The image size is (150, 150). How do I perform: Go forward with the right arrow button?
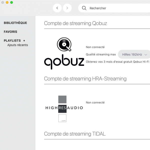coord(67,8)
